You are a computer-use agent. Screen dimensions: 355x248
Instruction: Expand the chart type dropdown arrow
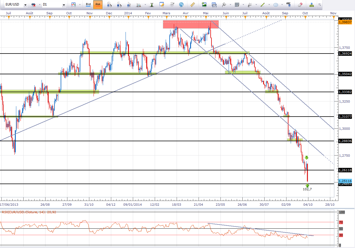[80, 5]
